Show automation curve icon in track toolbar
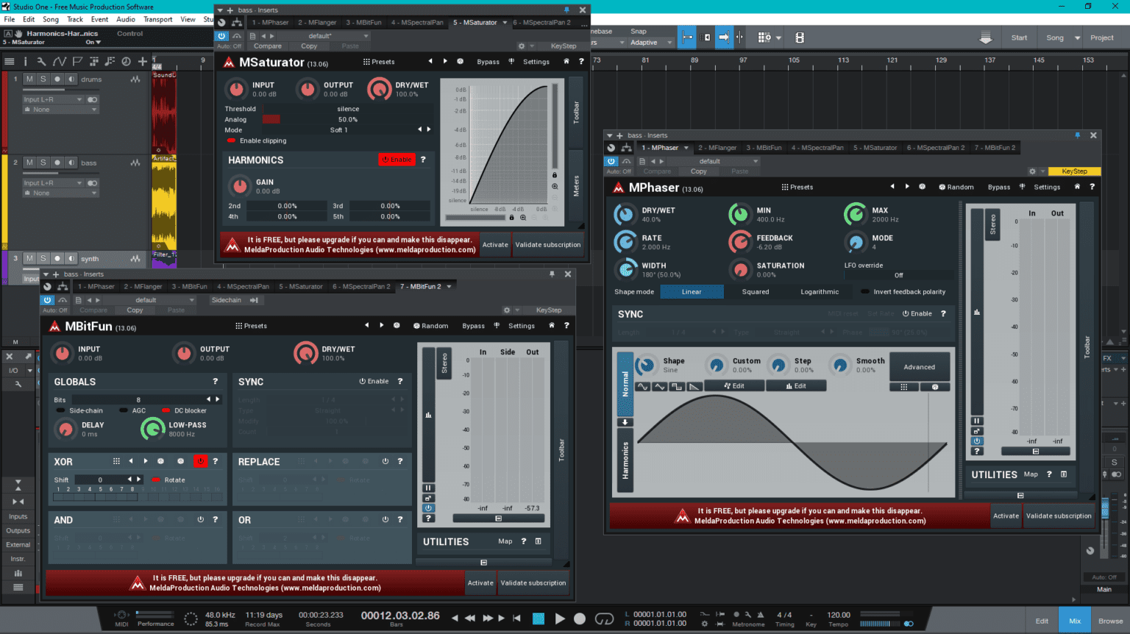Screen dimensions: 1130x634 coord(60,62)
